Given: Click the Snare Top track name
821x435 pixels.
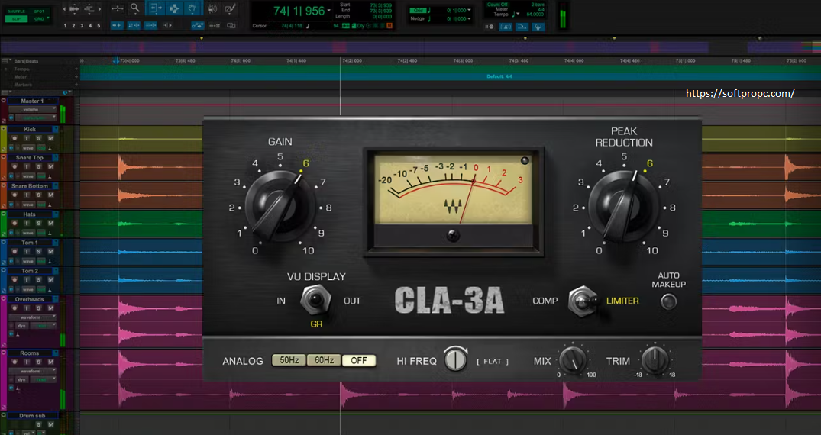Looking at the screenshot, I should click(29, 157).
